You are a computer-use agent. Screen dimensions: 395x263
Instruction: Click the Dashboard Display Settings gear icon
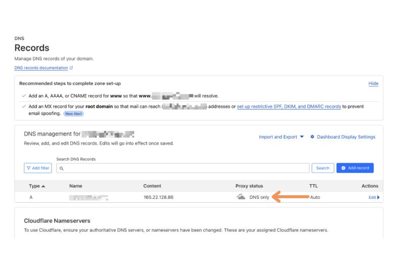(312, 137)
